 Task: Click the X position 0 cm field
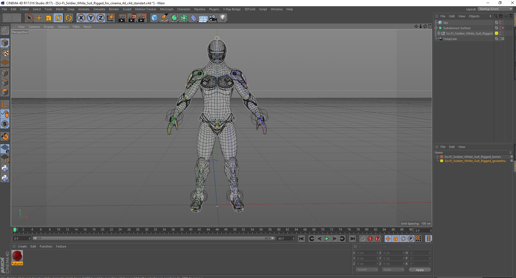(x=367, y=253)
